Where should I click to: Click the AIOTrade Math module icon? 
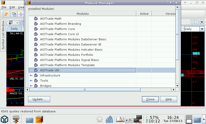click(36, 19)
